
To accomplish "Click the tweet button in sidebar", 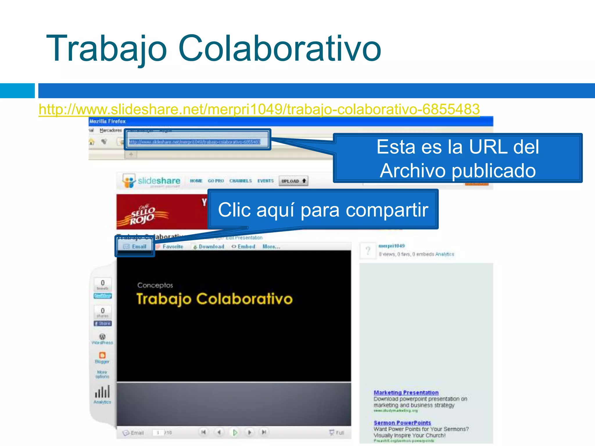I will 103,296.
